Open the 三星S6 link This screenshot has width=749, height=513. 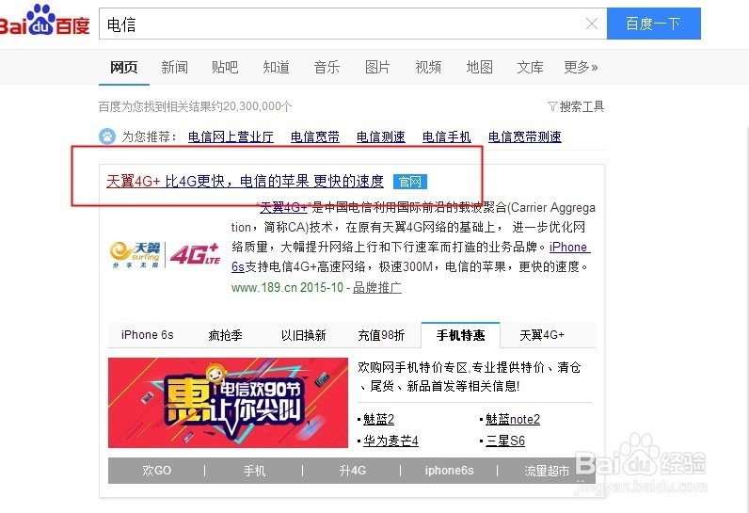click(x=505, y=441)
